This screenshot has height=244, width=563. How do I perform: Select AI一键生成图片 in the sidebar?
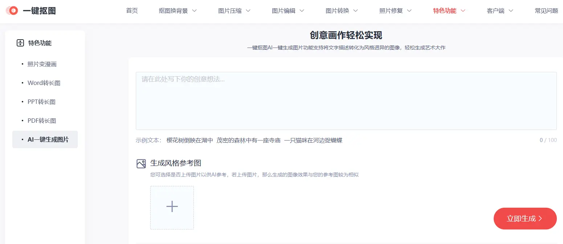[45, 139]
